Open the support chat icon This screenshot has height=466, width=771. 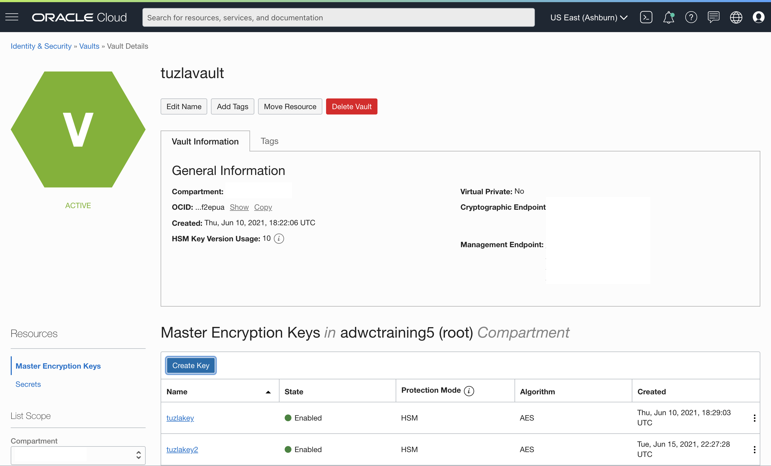coord(713,17)
